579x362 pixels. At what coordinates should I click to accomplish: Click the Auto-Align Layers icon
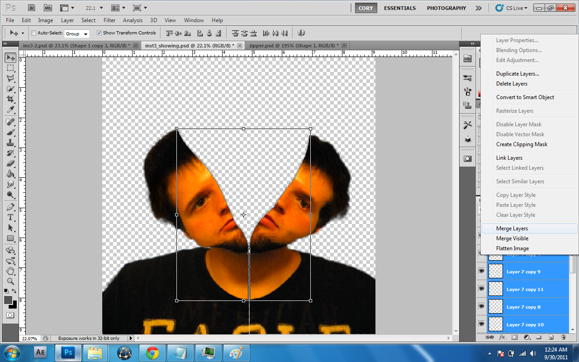301,33
